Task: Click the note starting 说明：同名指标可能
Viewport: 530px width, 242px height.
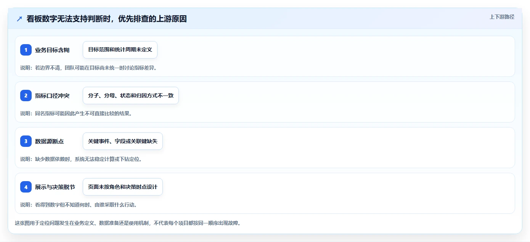Action: pos(76,113)
